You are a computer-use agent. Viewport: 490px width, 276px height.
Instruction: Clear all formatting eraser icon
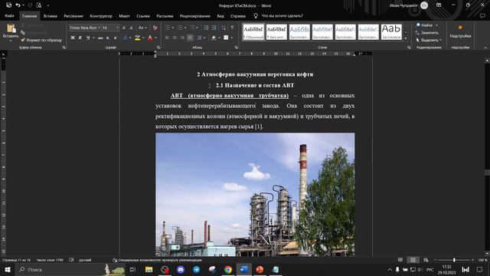[x=155, y=28]
